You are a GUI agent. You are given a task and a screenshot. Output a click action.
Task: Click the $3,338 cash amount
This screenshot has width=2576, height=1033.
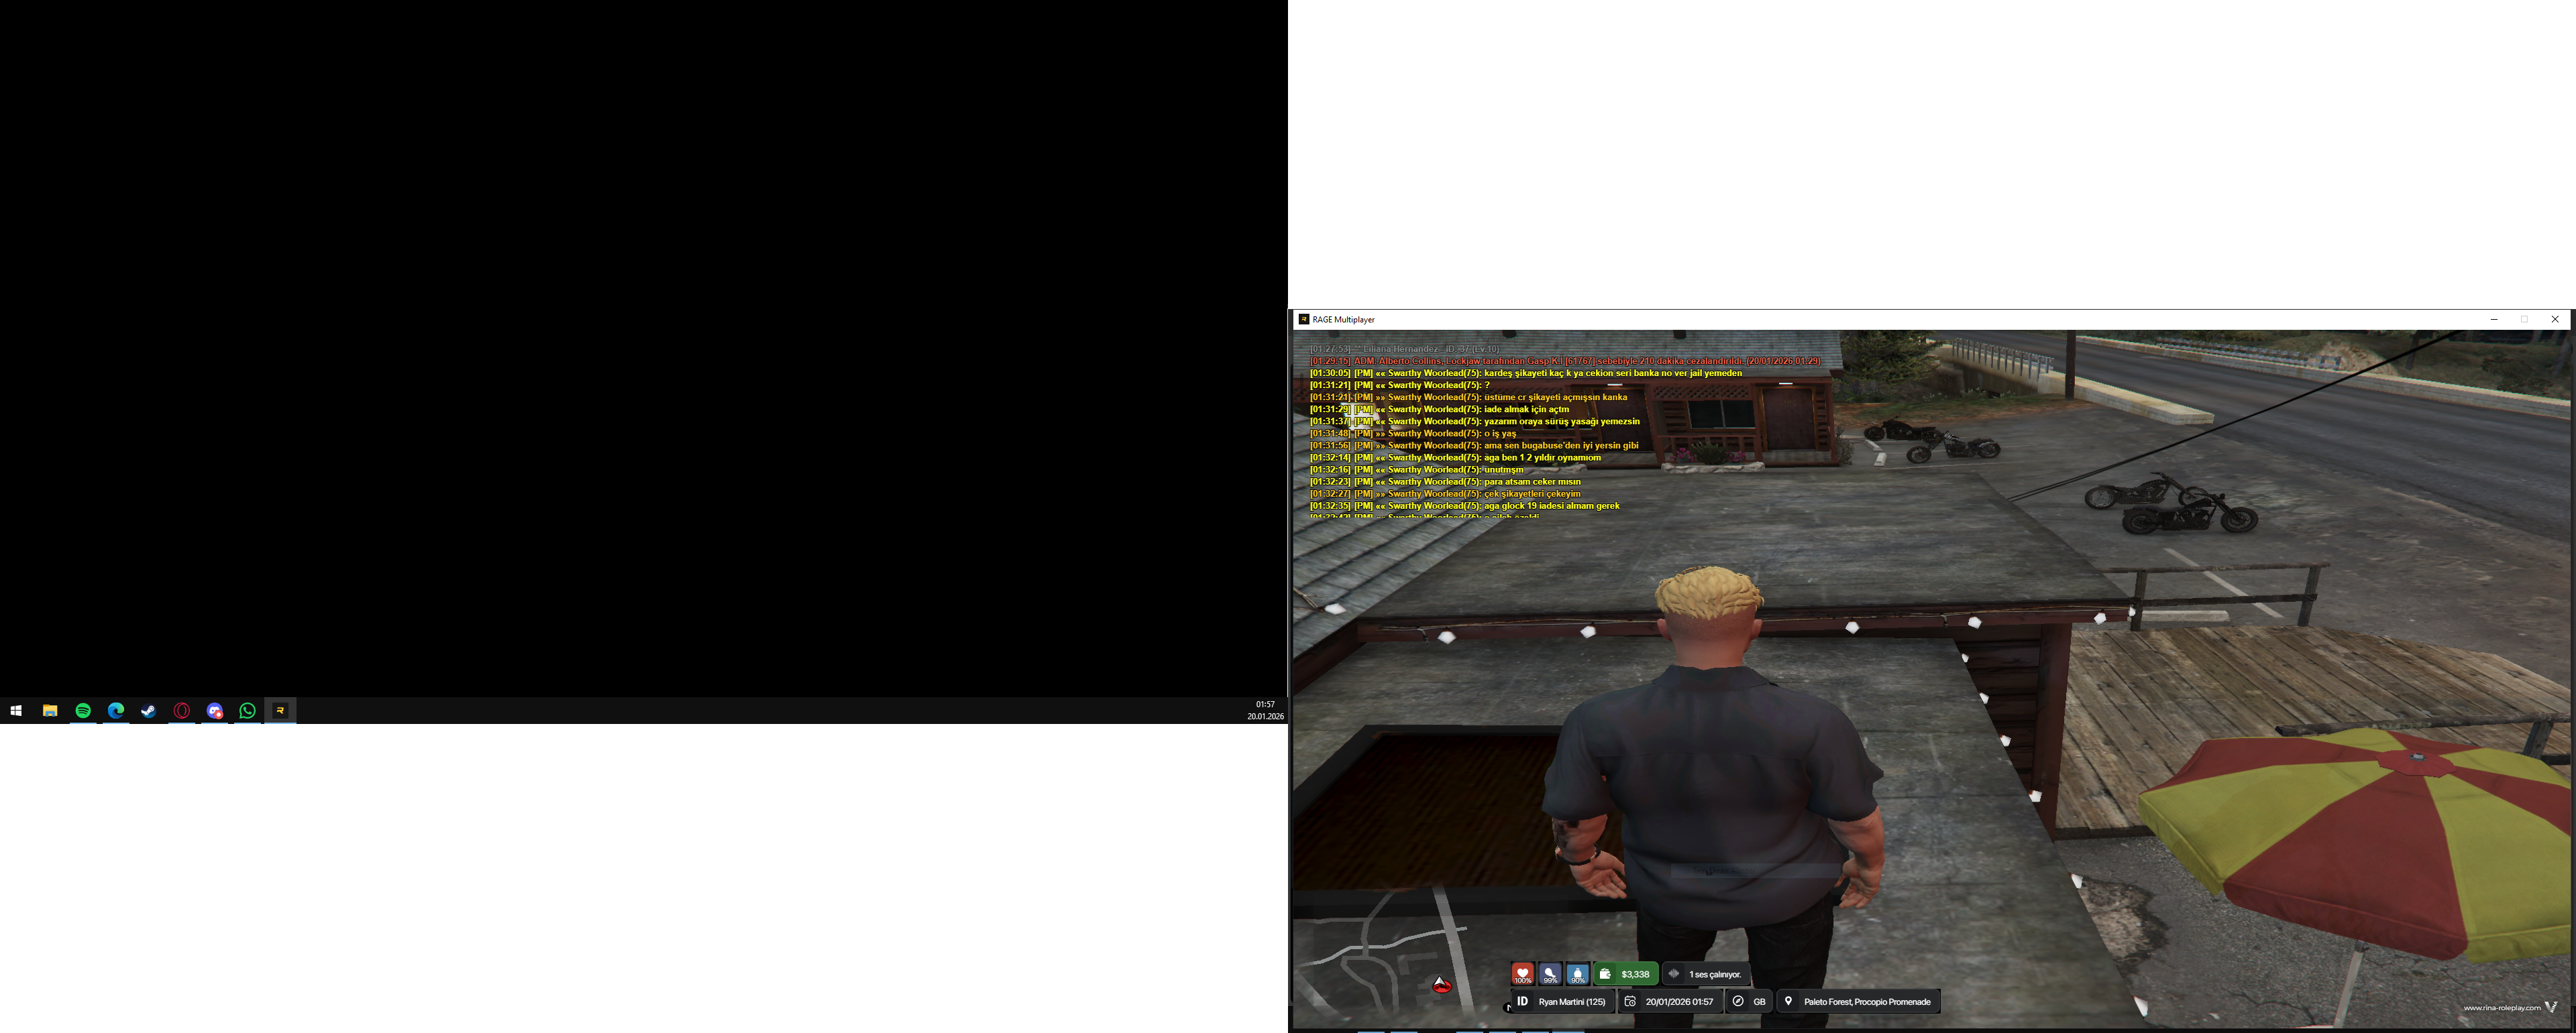1635,974
